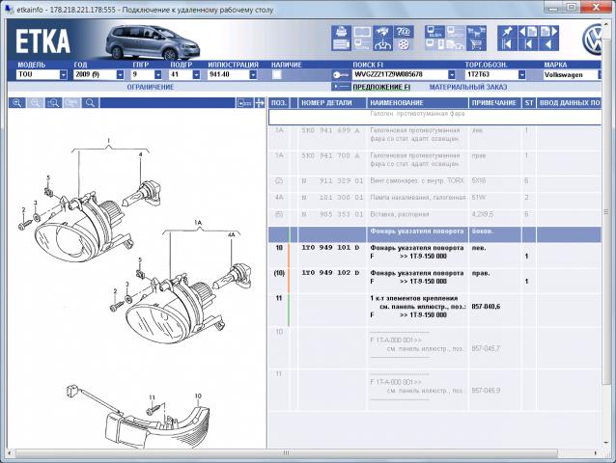Image resolution: width=616 pixels, height=463 pixels.
Task: Click turn signal part 10 in illustration
Action: click(x=157, y=429)
